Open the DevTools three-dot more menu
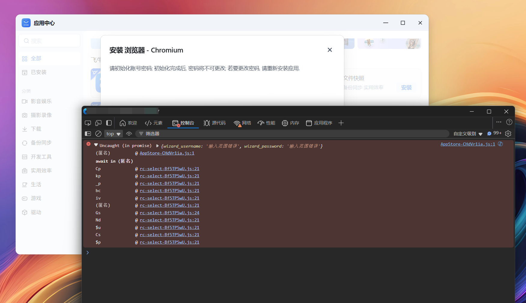 click(499, 122)
